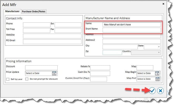The image size is (174, 105).
Task: Focus the Phone input field
Action: click(x=37, y=25)
